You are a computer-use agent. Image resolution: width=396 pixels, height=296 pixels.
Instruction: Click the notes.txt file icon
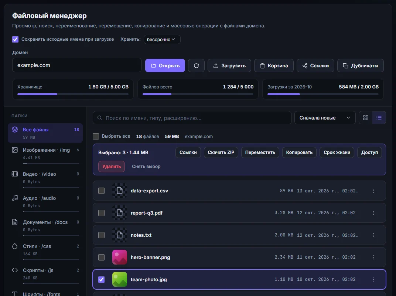click(x=120, y=235)
